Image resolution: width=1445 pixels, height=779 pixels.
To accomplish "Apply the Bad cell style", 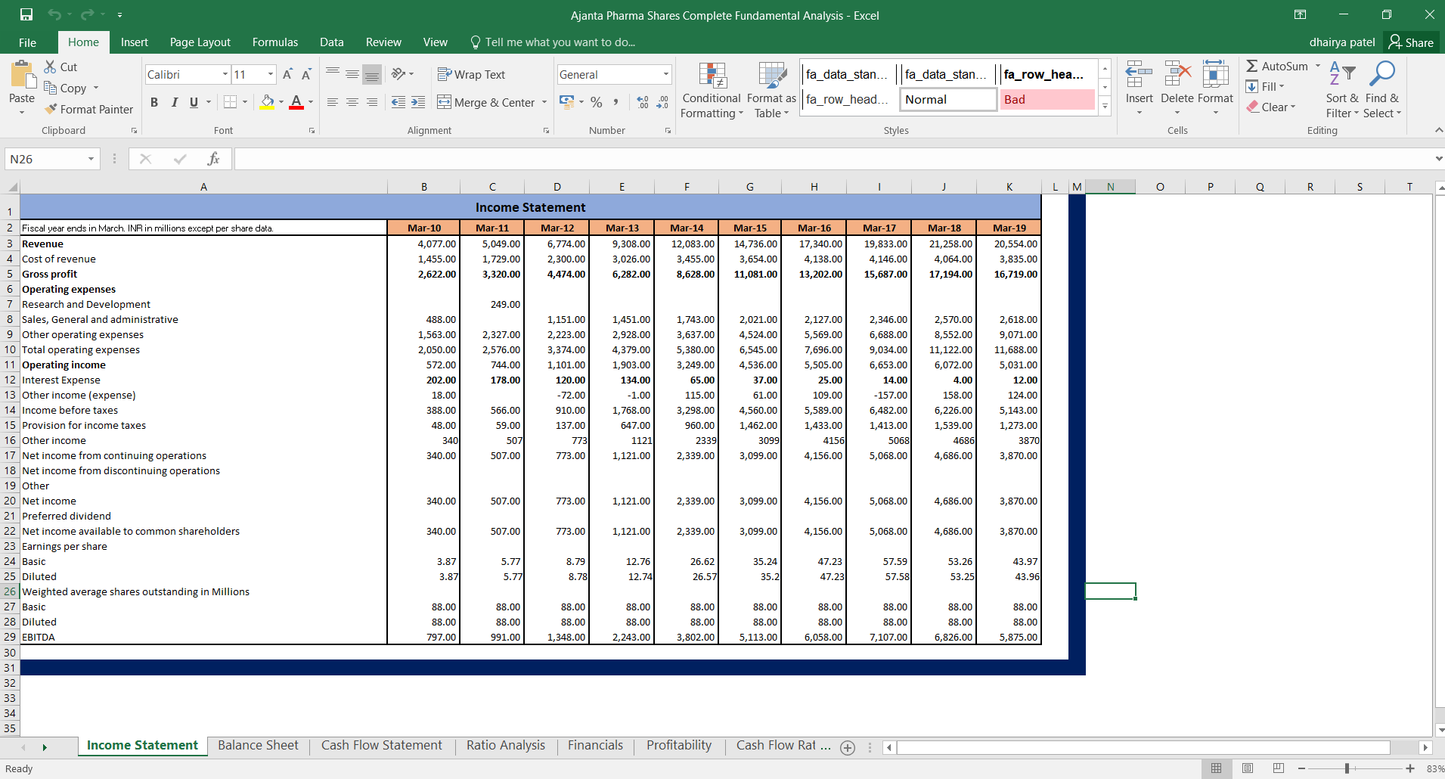I will pos(1047,99).
